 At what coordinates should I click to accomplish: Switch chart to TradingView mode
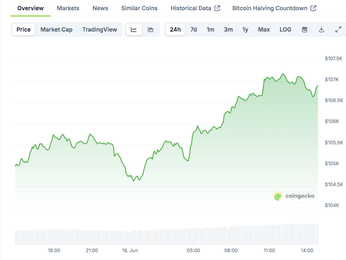(100, 30)
